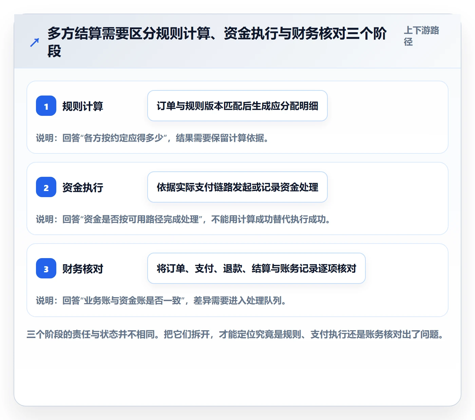Click the blue number 1 badge
The image size is (475, 420).
tap(46, 106)
